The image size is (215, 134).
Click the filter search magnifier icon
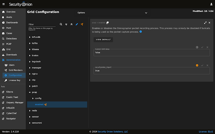point(61,24)
